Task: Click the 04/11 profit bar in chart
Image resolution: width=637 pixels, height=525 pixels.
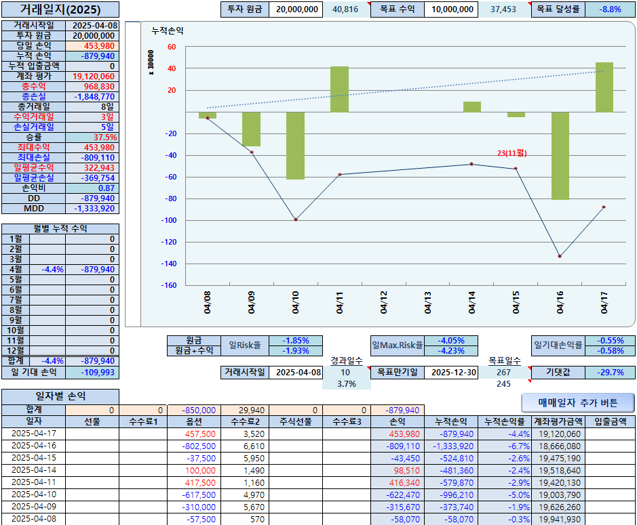Action: tap(339, 89)
